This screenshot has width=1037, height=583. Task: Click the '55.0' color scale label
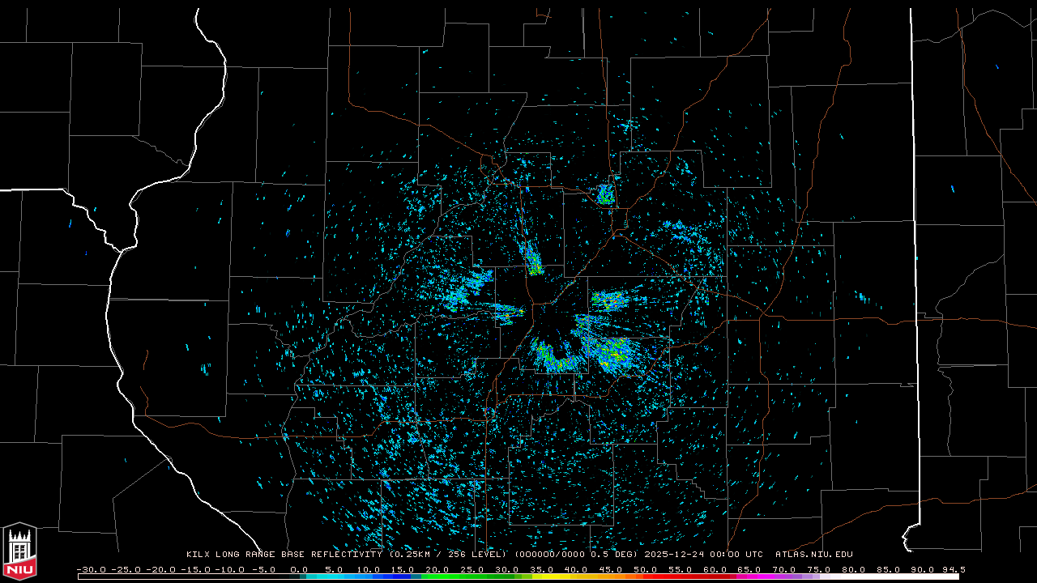click(x=681, y=569)
